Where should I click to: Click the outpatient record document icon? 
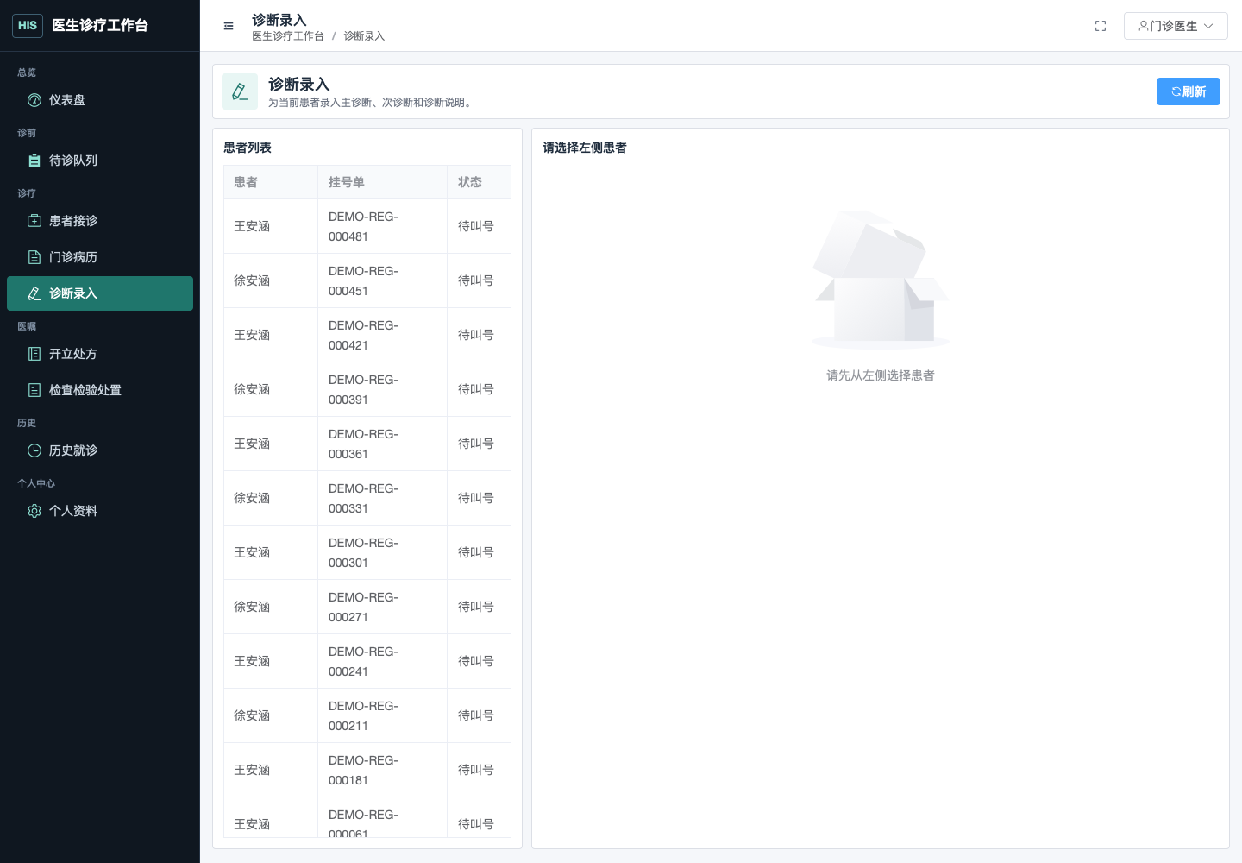34,257
